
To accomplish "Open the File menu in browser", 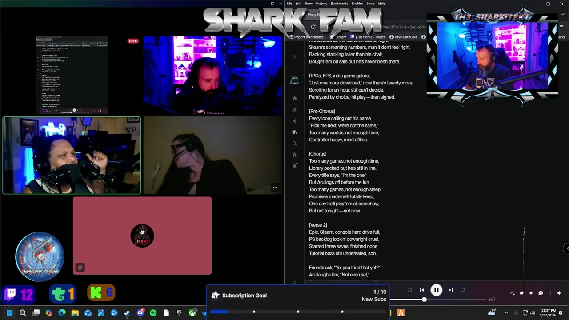I will (x=289, y=3).
